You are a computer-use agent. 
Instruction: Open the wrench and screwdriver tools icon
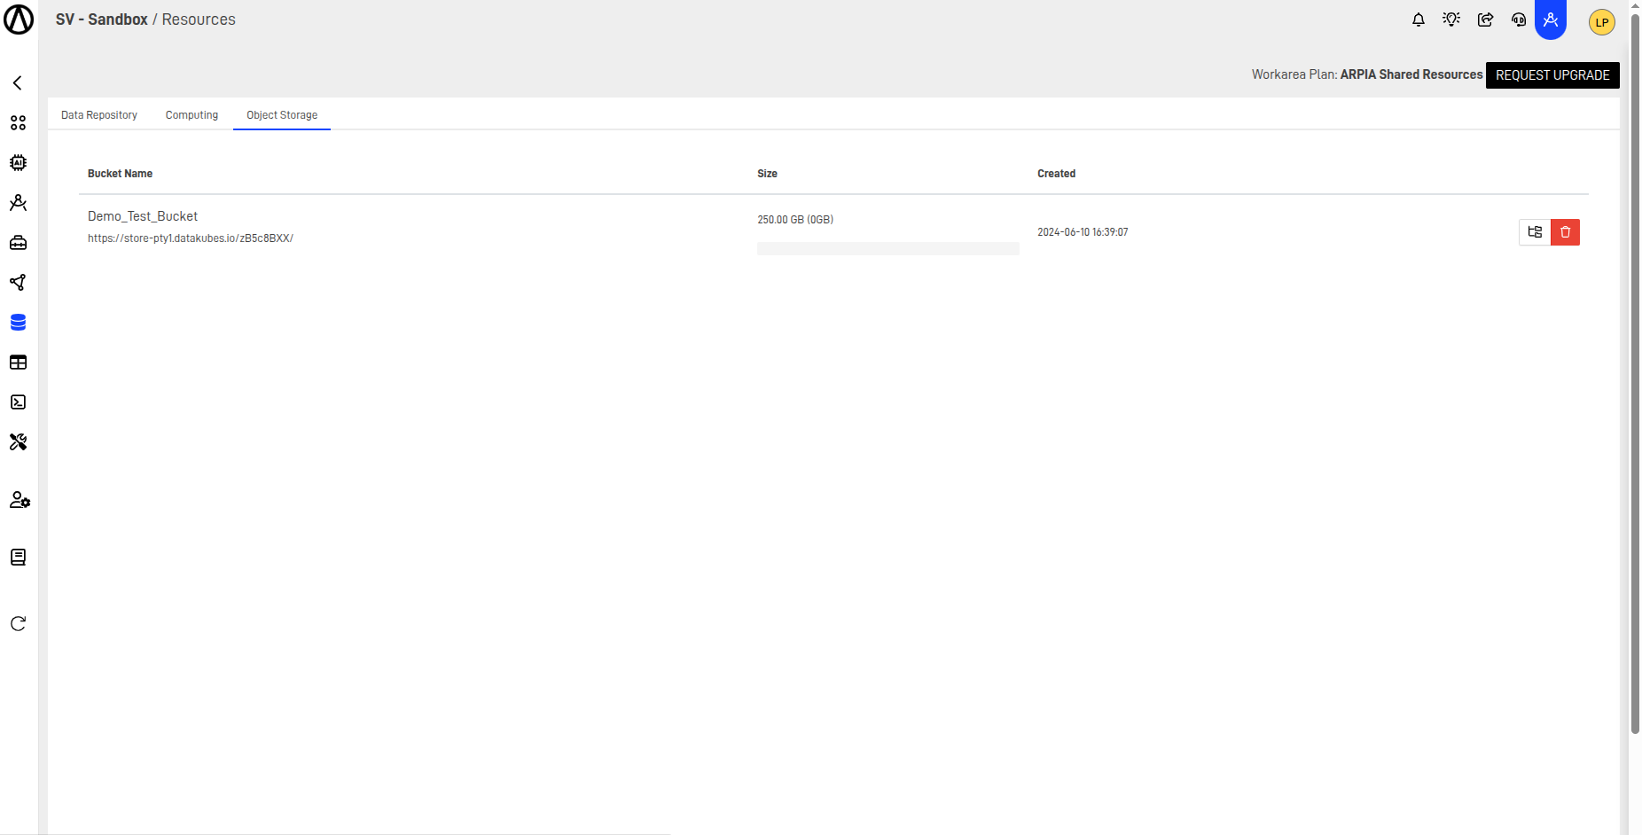(x=18, y=441)
